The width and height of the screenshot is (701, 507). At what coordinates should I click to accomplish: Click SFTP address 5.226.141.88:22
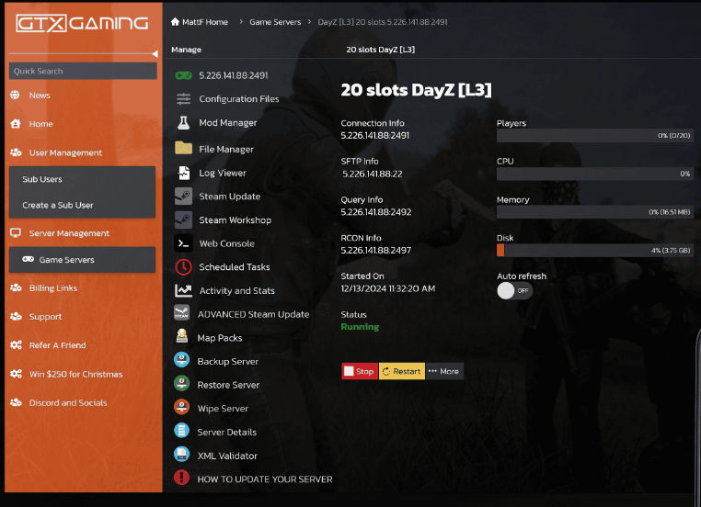pyautogui.click(x=372, y=174)
